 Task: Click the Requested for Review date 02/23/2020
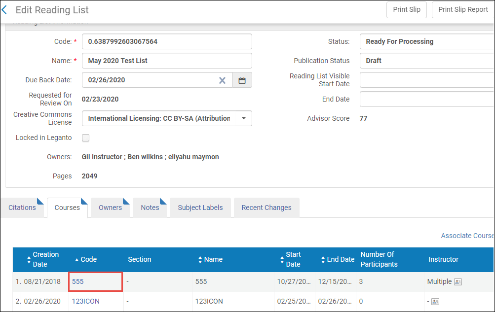coord(100,99)
